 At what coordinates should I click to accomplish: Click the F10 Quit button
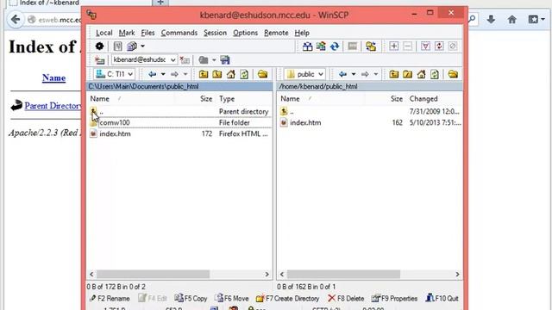tap(442, 299)
